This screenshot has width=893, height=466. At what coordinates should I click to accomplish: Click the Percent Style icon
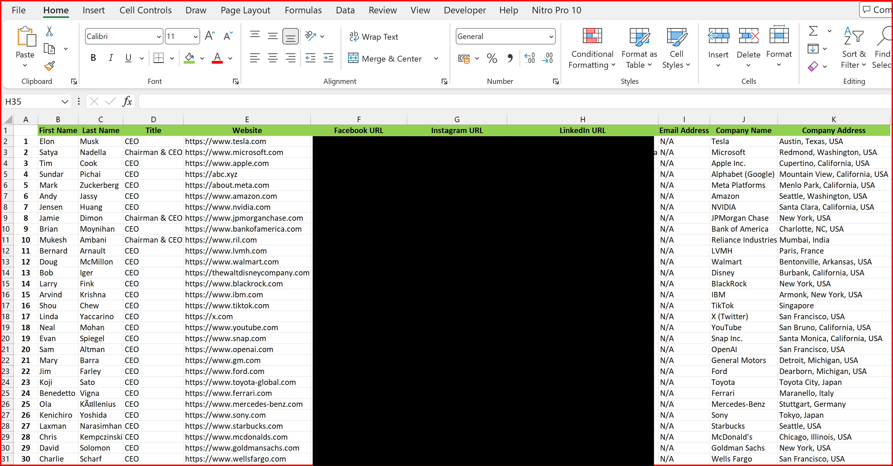tap(492, 58)
